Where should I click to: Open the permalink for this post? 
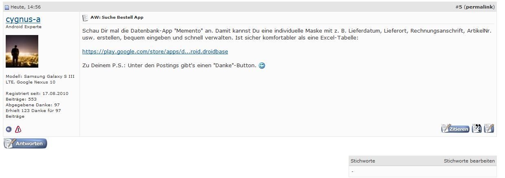479,7
